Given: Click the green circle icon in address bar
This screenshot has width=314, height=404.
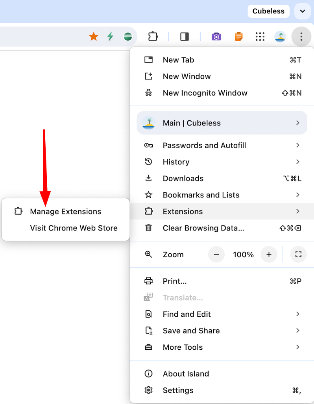Looking at the screenshot, I should pos(128,37).
